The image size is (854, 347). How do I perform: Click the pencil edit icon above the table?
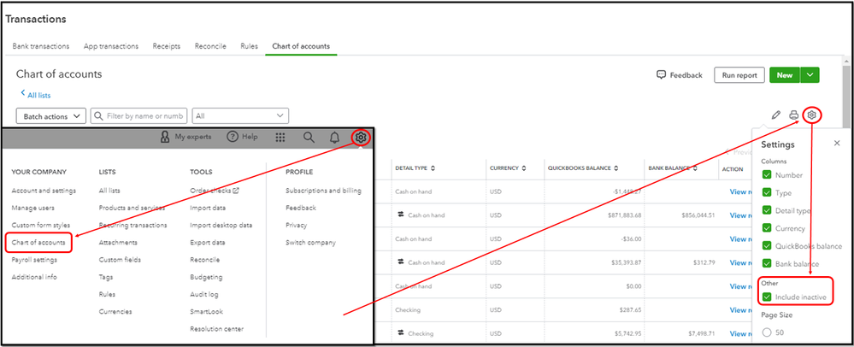point(776,115)
